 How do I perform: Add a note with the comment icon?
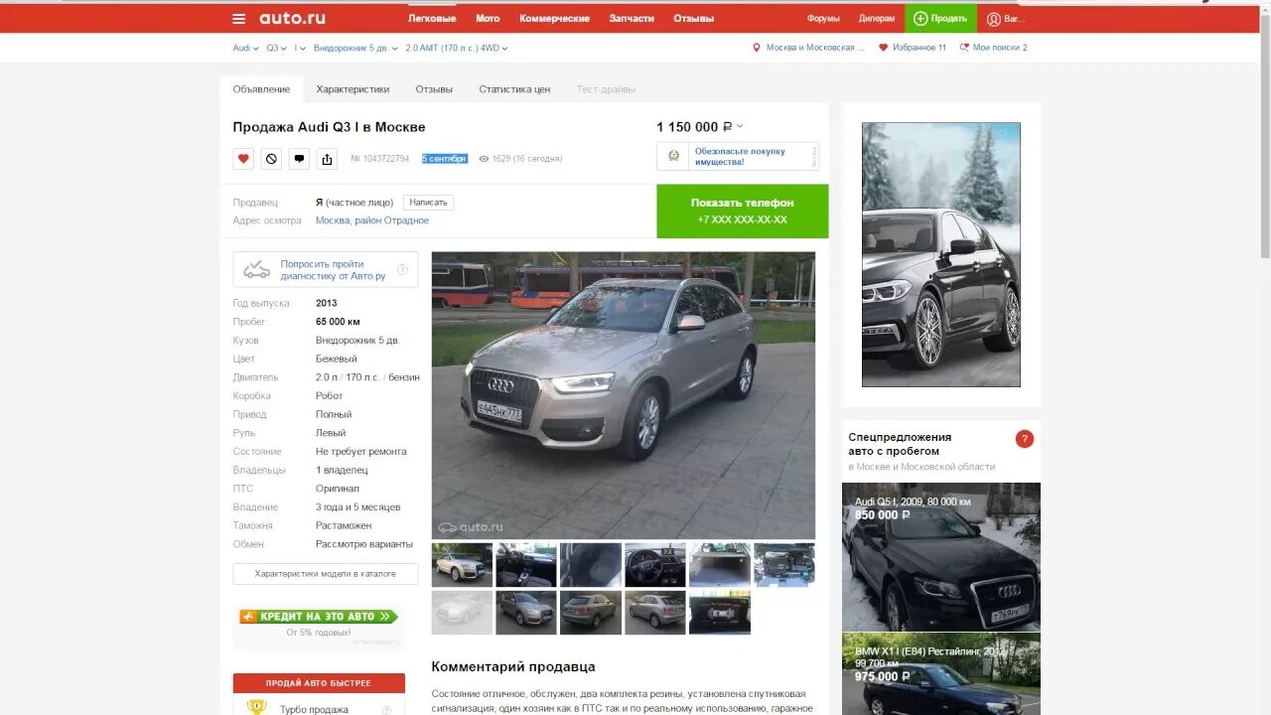point(299,159)
